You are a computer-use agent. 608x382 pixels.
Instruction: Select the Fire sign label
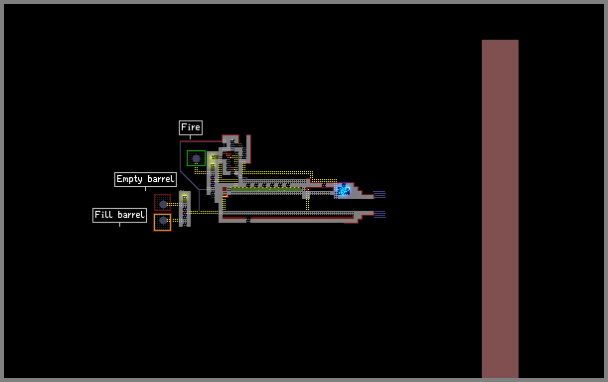tap(191, 127)
